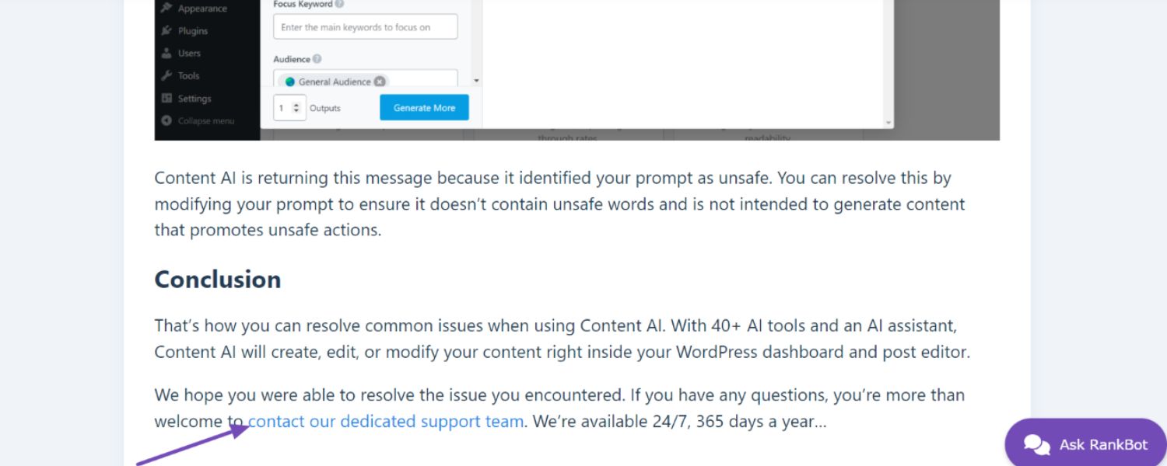Click the scroll-down arrow beside Audience field
This screenshot has width=1167, height=466.
pyautogui.click(x=476, y=81)
